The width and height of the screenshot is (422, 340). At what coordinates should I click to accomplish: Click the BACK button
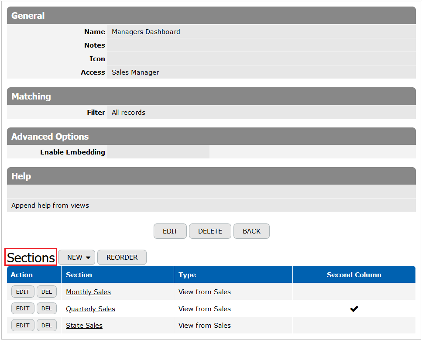(251, 231)
